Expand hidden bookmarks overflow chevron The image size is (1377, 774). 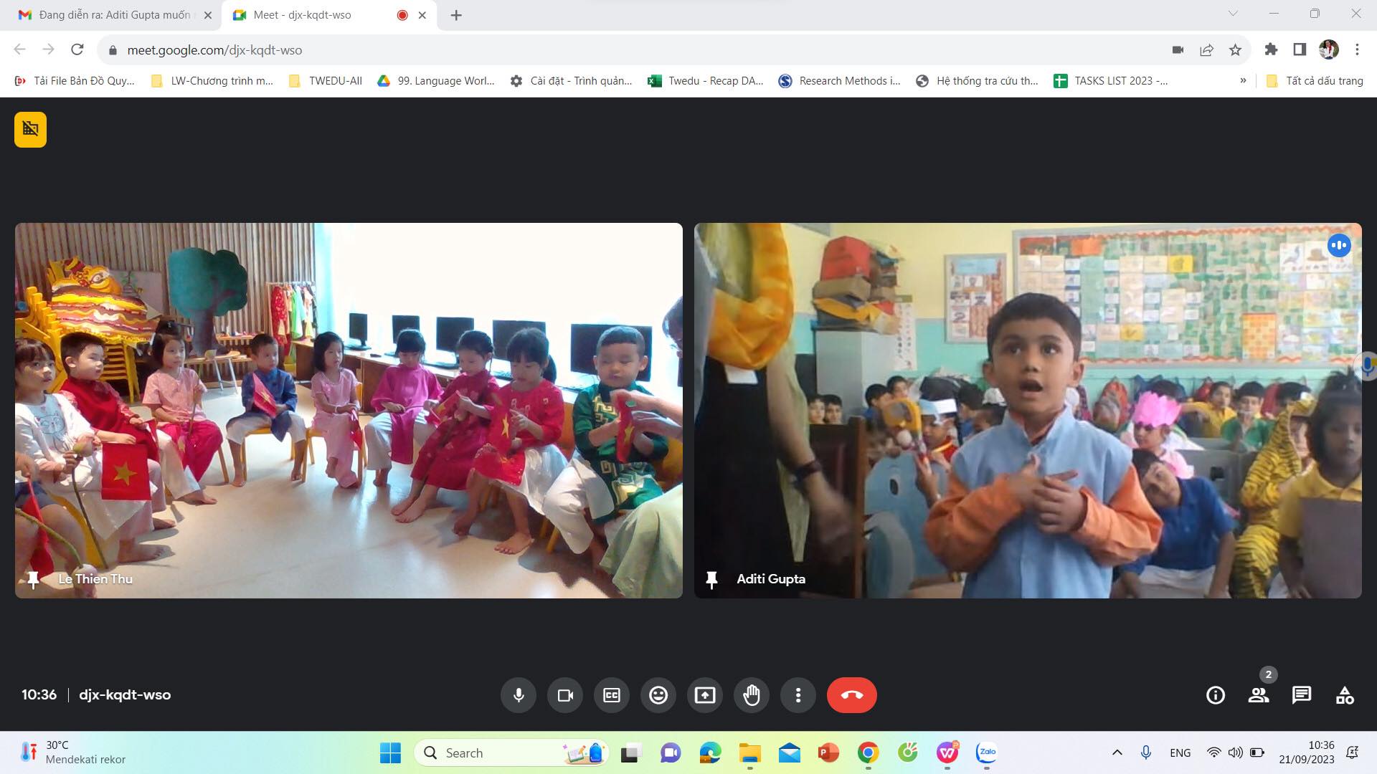coord(1243,81)
